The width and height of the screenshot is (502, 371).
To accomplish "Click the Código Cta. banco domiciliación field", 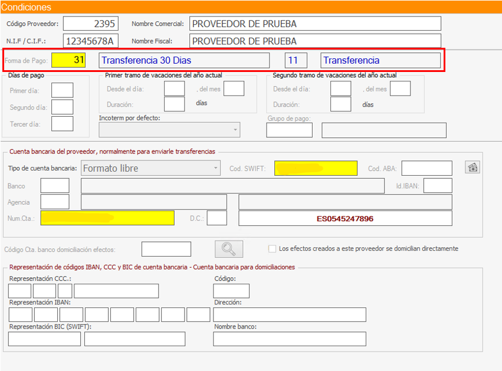I will tap(166, 249).
